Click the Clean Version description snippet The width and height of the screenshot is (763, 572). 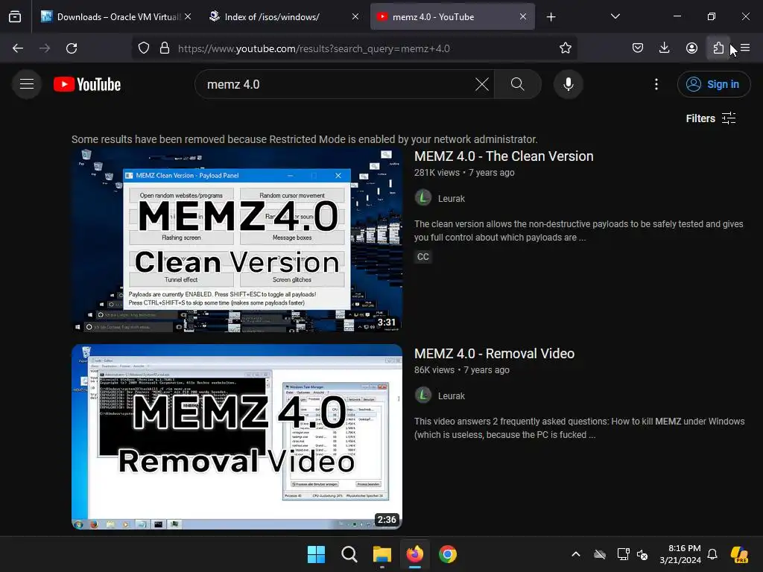(x=578, y=231)
